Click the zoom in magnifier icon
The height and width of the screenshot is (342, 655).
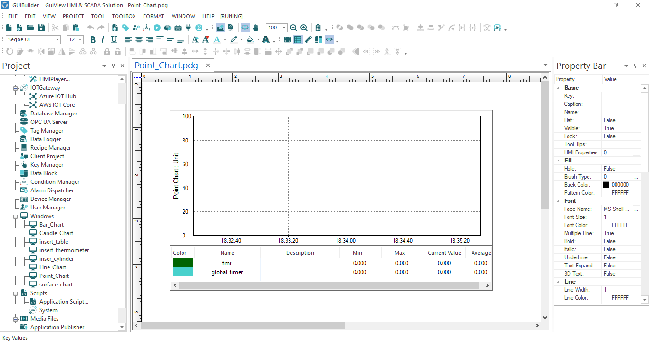(x=304, y=28)
